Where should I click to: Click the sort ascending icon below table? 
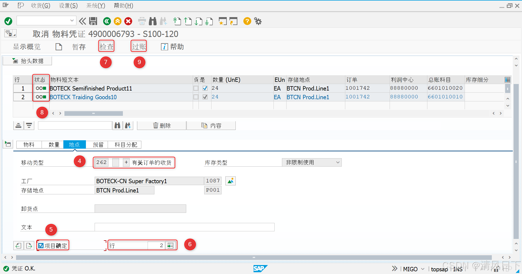[x=18, y=125]
